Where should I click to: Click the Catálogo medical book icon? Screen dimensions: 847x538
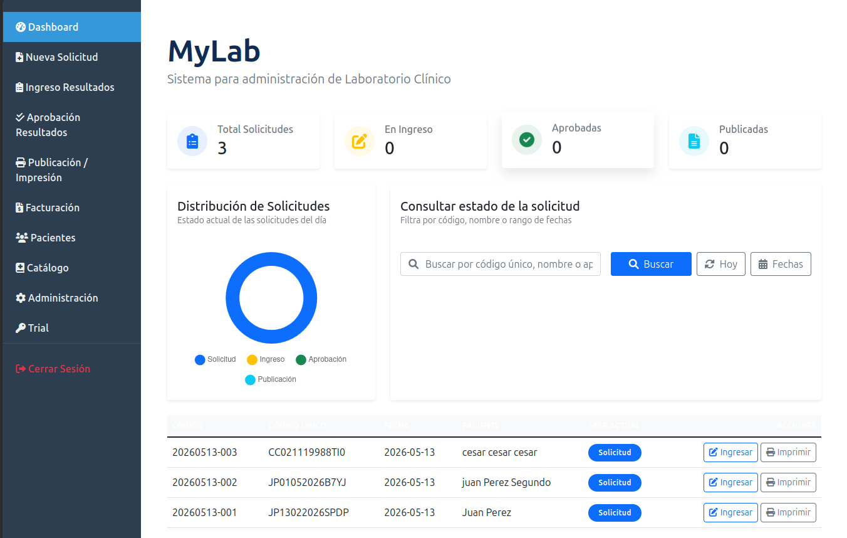[20, 268]
